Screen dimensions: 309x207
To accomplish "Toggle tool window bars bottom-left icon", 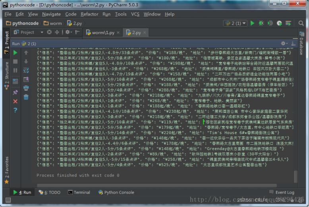I will [8, 200].
